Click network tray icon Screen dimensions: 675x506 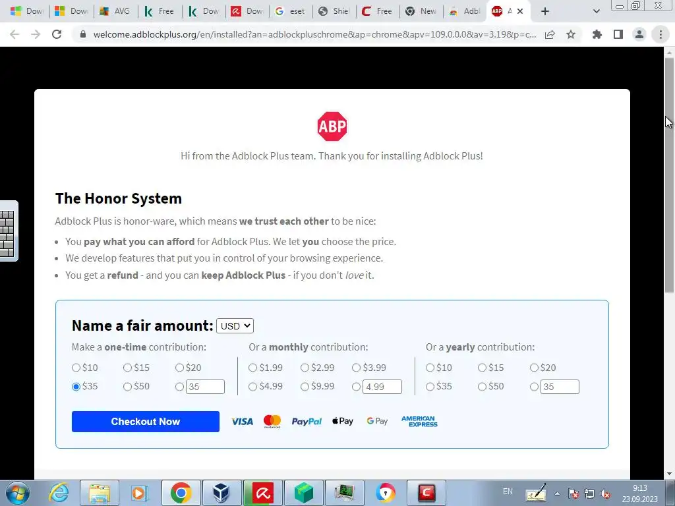[x=589, y=493]
